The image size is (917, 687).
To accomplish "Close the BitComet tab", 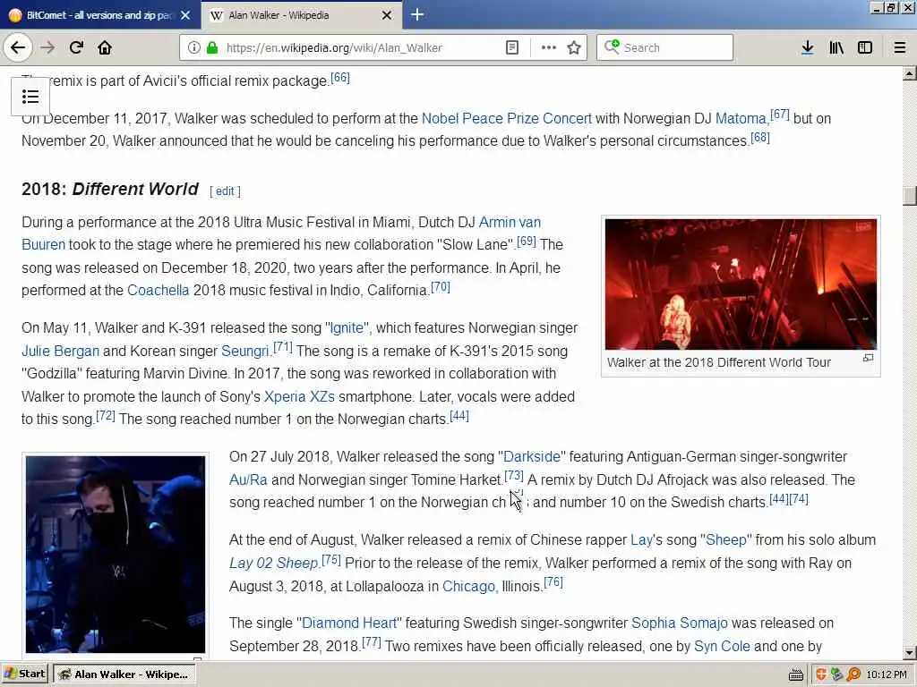I will point(185,15).
